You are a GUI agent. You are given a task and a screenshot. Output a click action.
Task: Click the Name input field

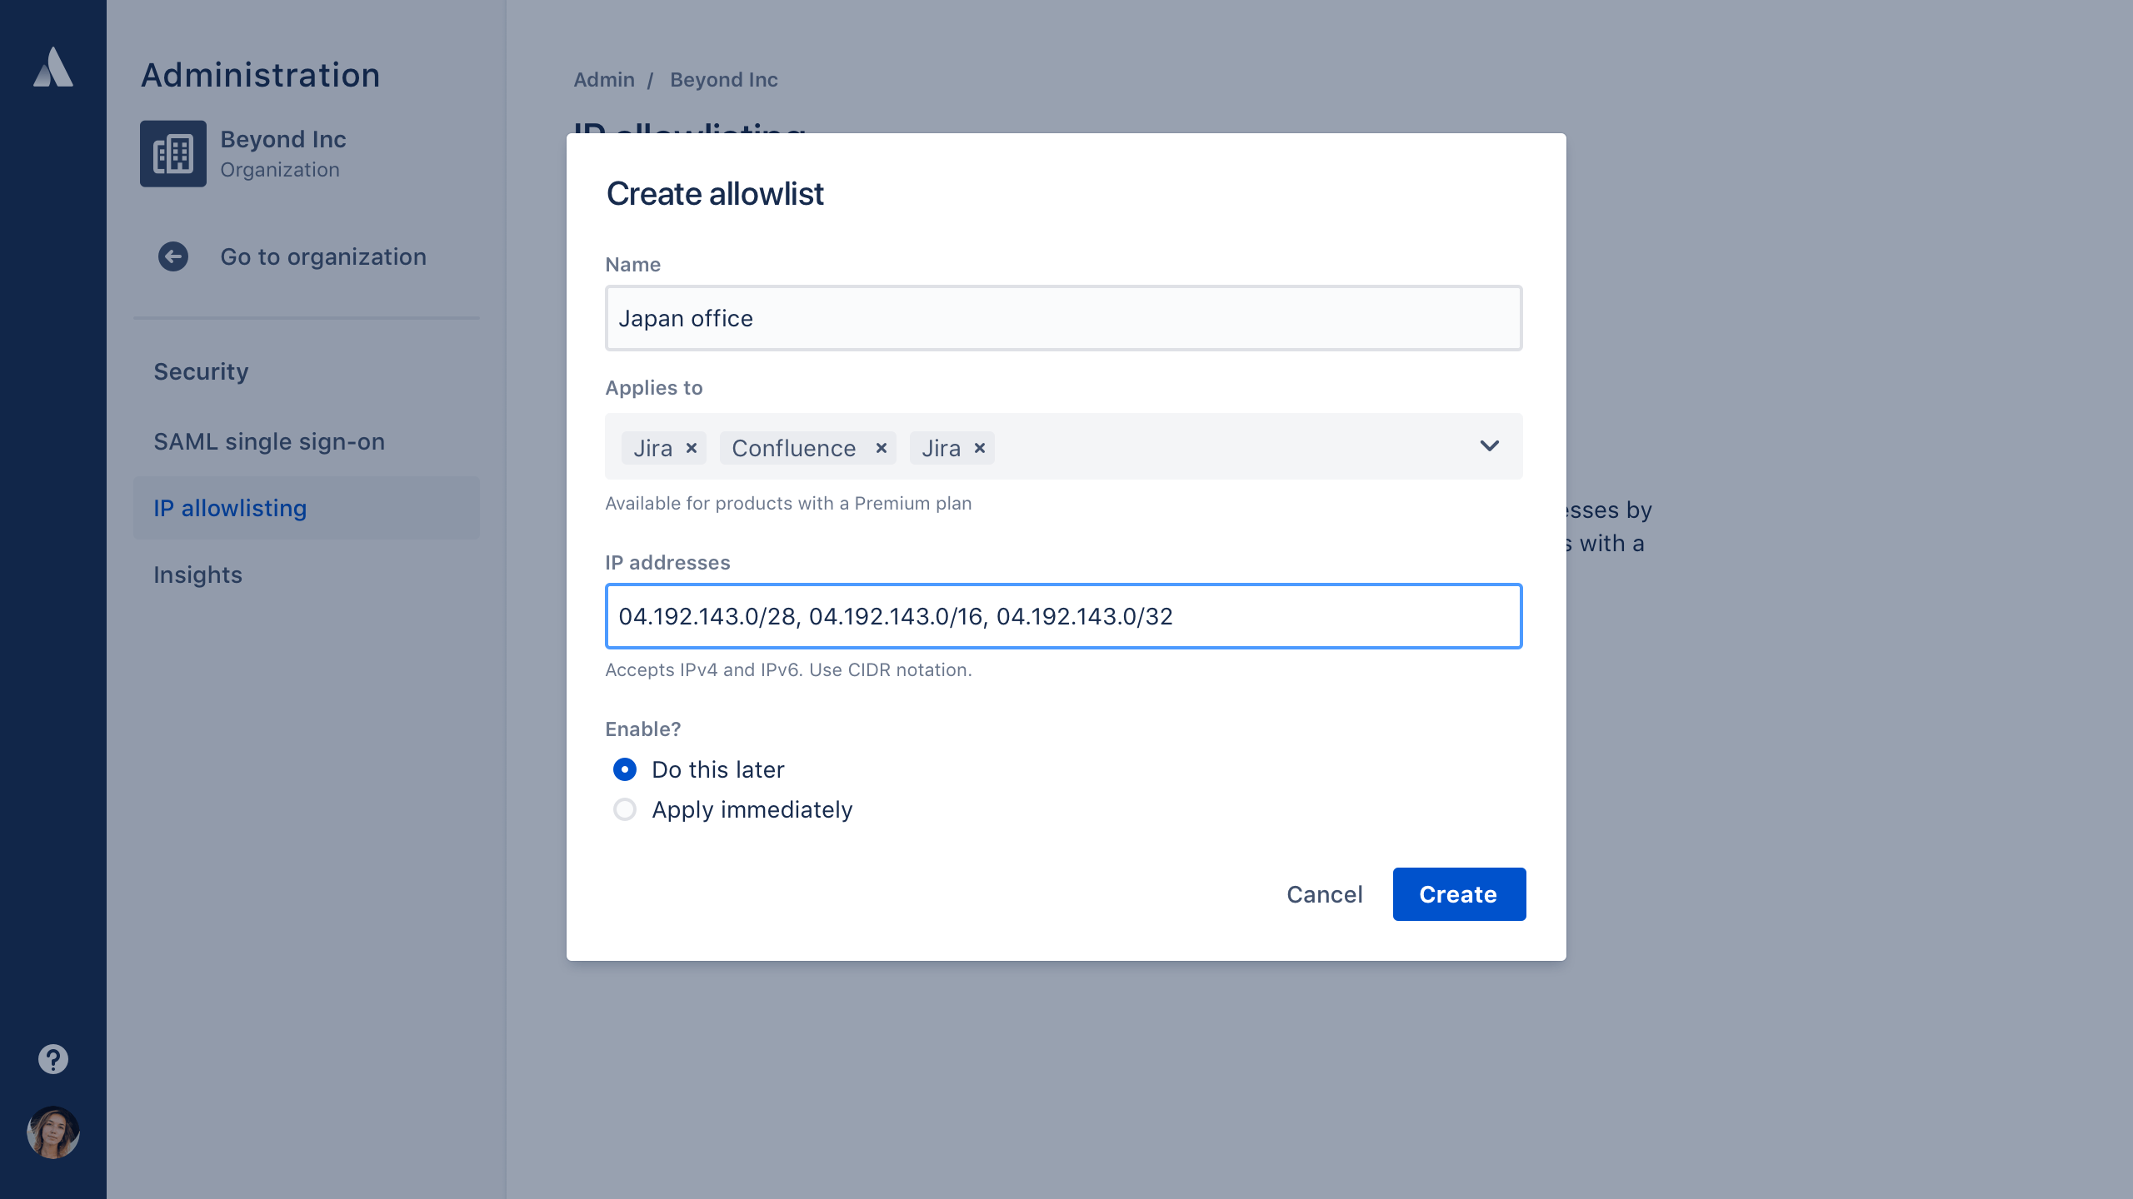click(x=1063, y=318)
